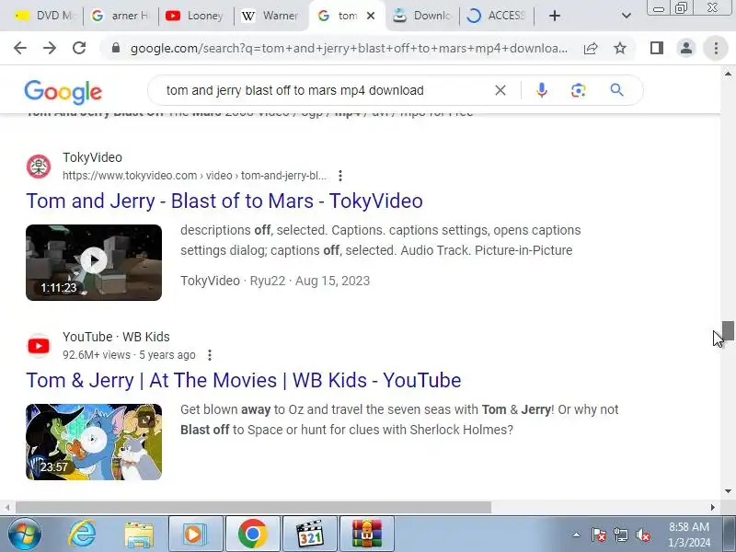Bookmark this page with the star icon

pos(620,48)
